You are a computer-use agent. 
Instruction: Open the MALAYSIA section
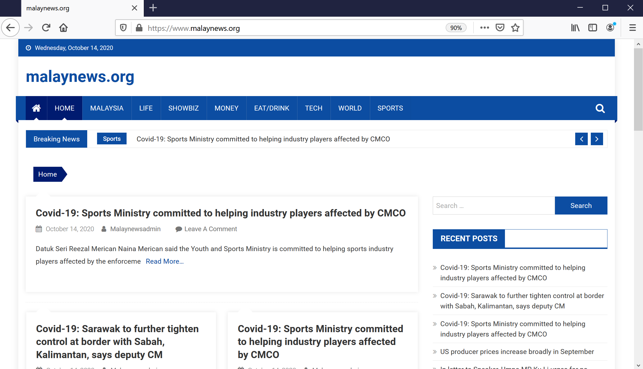[107, 108]
